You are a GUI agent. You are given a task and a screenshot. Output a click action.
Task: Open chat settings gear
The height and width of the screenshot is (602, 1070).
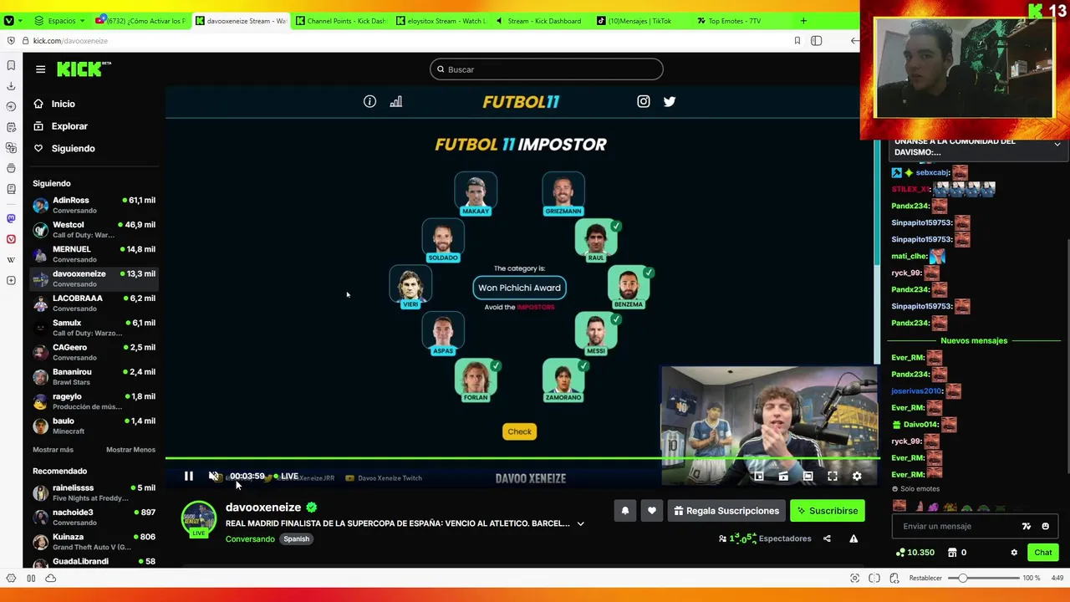point(1014,553)
